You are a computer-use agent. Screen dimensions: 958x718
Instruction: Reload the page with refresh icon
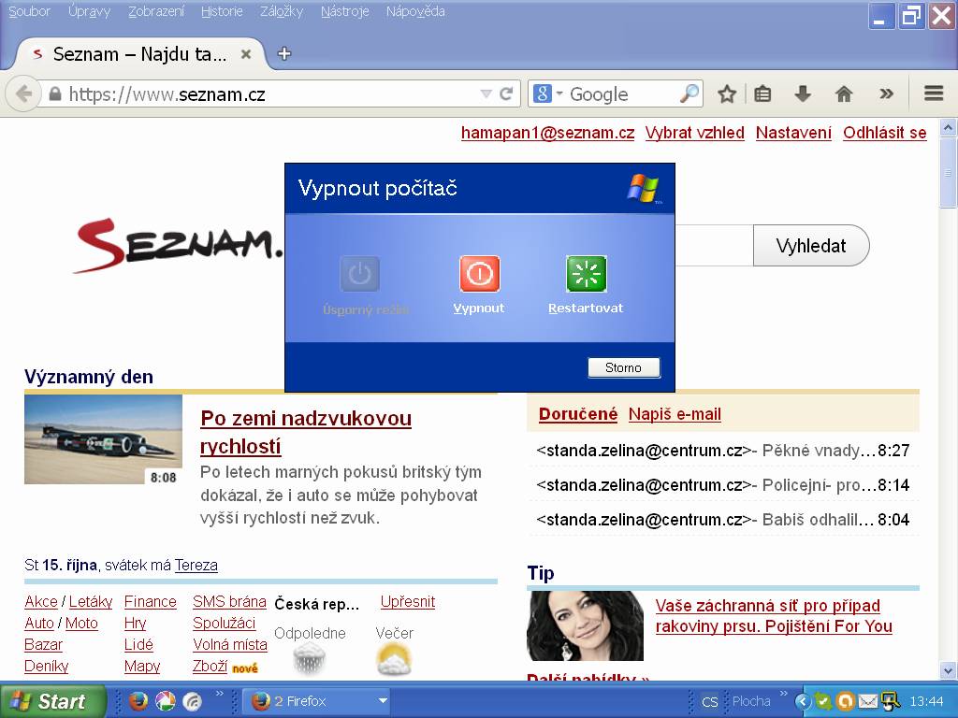506,93
